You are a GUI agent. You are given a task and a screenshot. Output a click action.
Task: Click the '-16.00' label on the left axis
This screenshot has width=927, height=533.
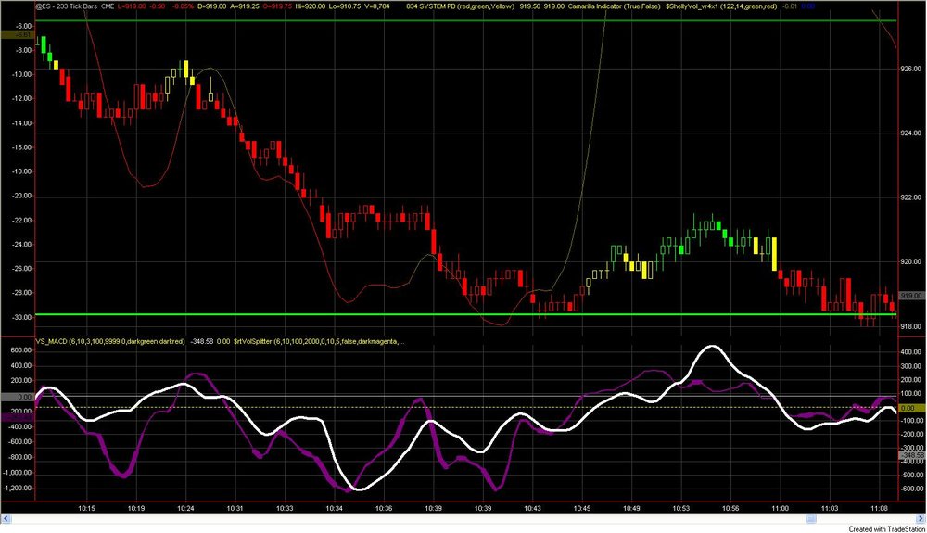coord(23,147)
